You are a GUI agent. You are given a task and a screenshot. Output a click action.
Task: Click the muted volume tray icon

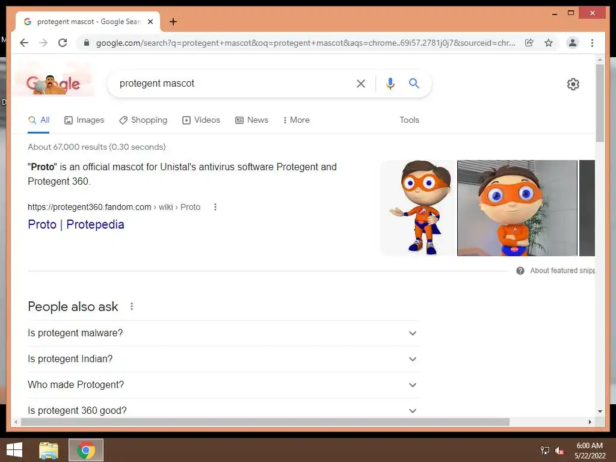pos(559,451)
